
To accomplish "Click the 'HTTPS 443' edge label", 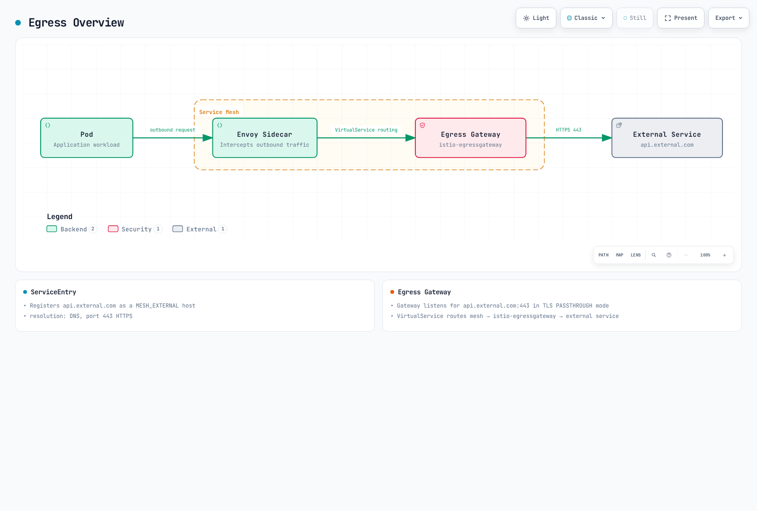I will coord(569,130).
